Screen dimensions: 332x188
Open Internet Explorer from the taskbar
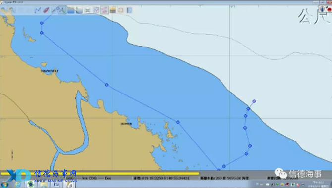pyautogui.click(x=18, y=185)
